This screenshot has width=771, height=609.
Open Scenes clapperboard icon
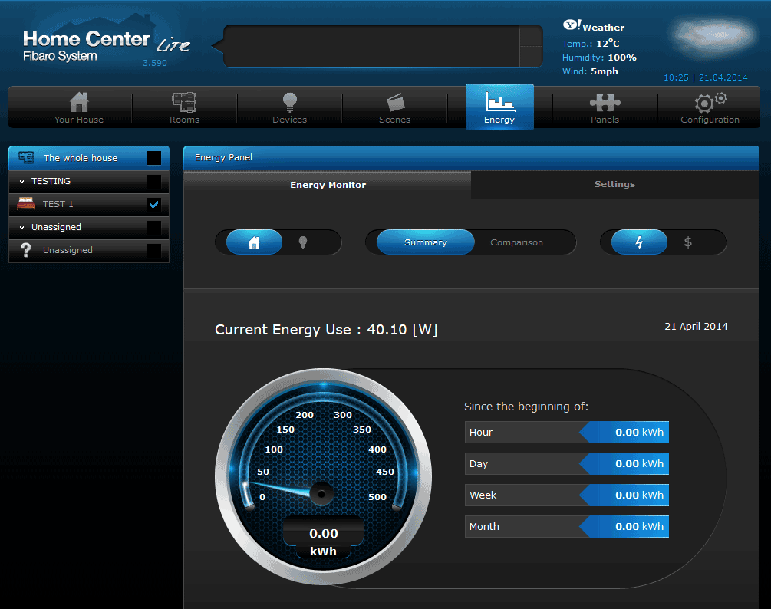[394, 102]
